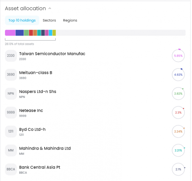
Task: Click the orange segment of the allocation bar
Action: tap(35, 33)
